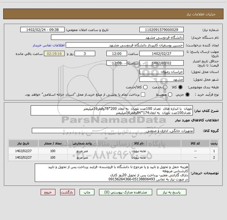Click تخته نیوپان in row 1
This screenshot has width=227, height=220.
pos(139,151)
